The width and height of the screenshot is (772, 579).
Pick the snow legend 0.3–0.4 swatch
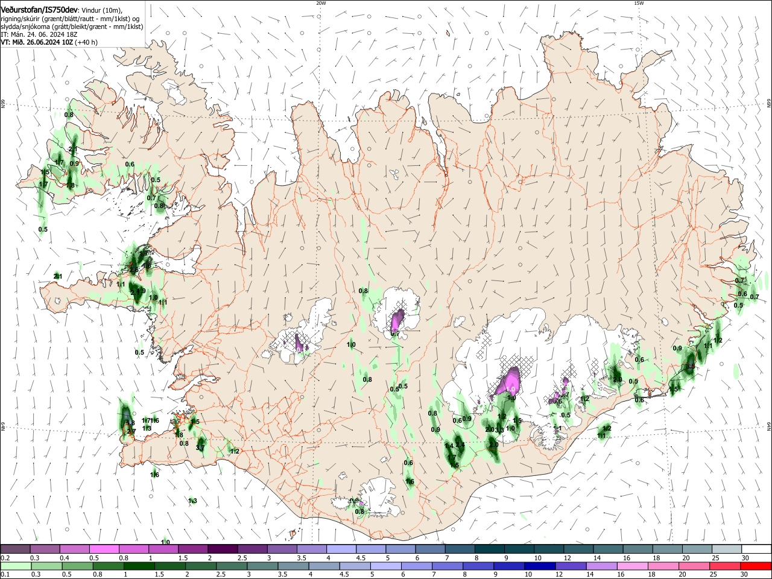pyautogui.click(x=45, y=549)
